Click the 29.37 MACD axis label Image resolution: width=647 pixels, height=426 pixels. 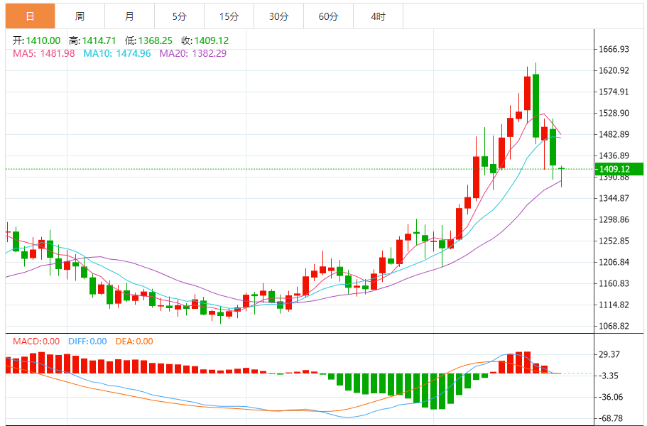(611, 354)
